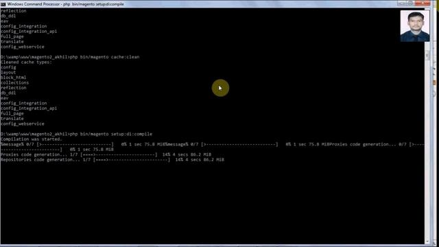
Task: Click the presenter webcam photo thumbnail
Action: [414, 26]
